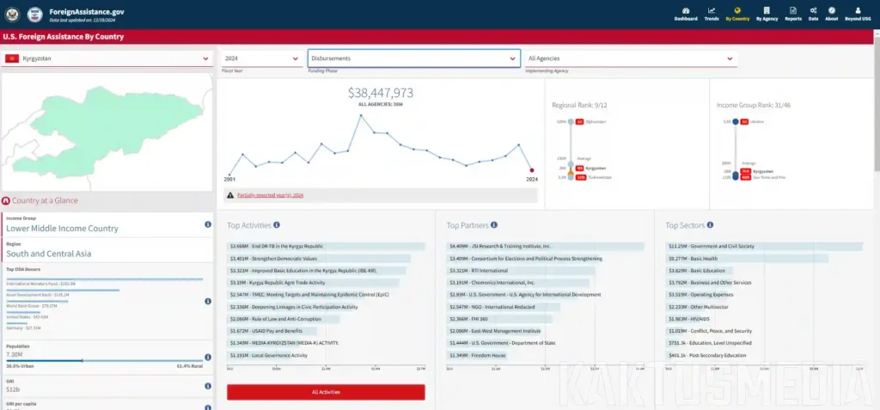Viewport: 880px width, 410px height.
Task: Click Basic Health sector bar
Action: (x=747, y=259)
